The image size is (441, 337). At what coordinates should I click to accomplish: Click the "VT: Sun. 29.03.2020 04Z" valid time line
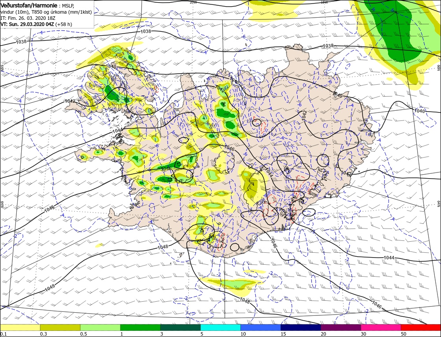click(27, 24)
